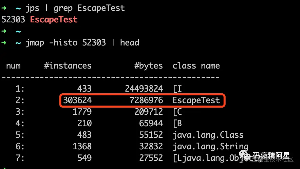Click the '[I' class name
The image size is (300, 169).
tap(177, 89)
